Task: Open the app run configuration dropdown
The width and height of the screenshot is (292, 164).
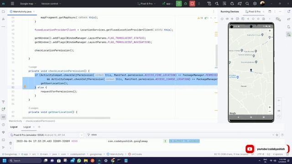Action: [167, 4]
